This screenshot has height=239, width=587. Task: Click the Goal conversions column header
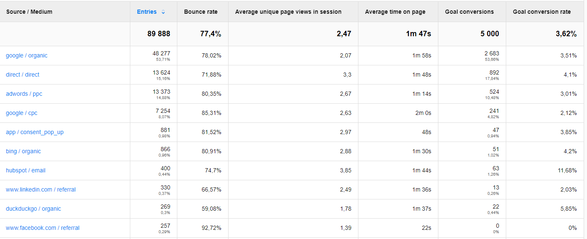469,12
